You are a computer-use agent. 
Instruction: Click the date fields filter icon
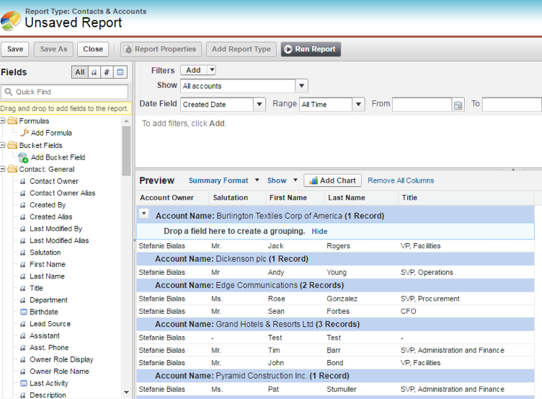[120, 72]
